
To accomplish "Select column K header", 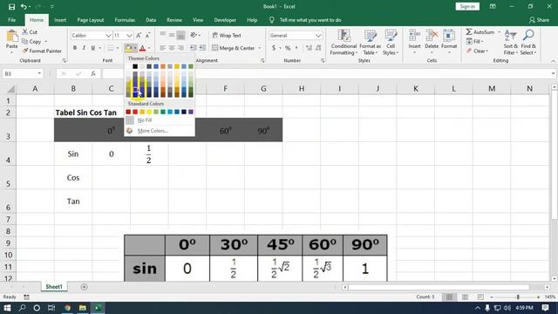I will click(415, 88).
